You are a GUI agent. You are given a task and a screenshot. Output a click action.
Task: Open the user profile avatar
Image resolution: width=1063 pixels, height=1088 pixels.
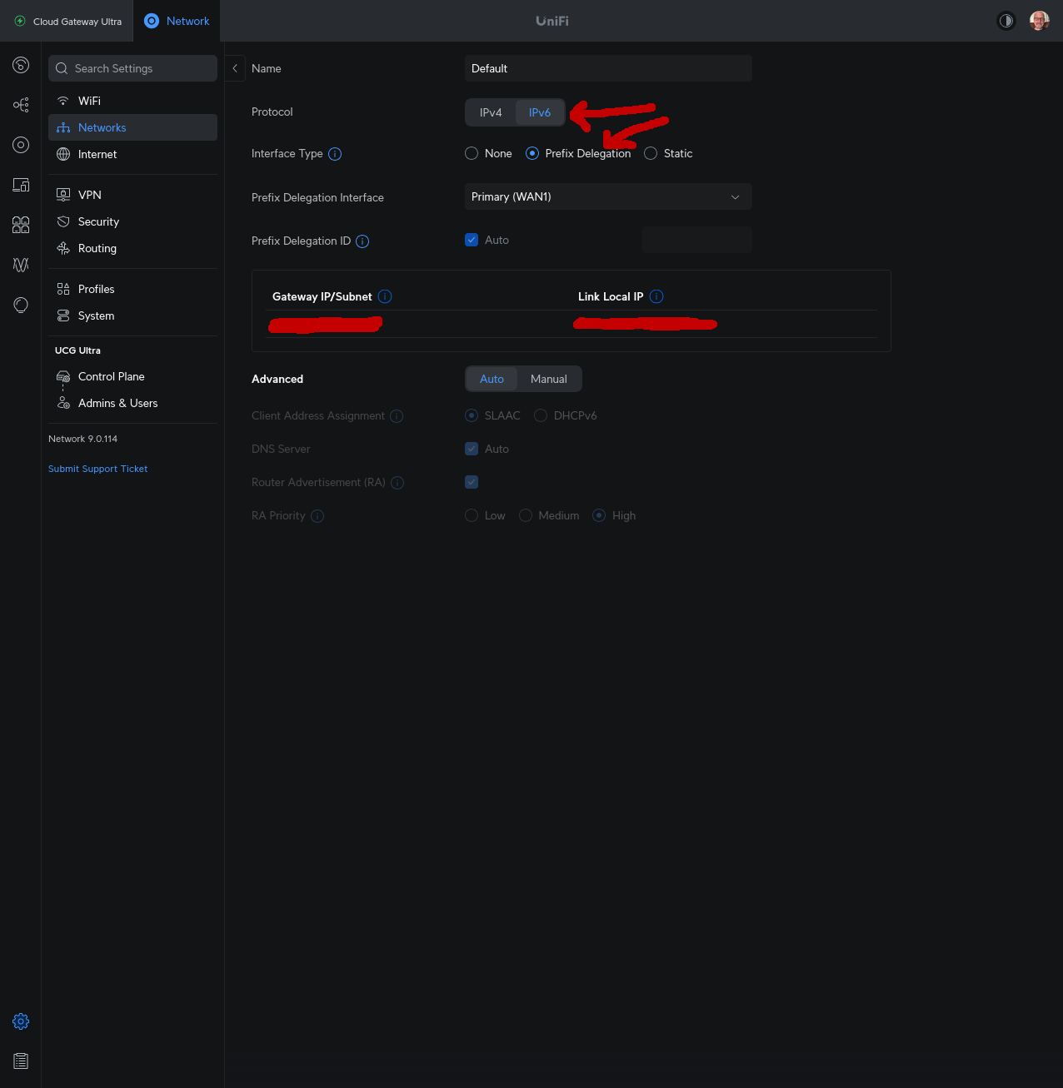point(1039,21)
